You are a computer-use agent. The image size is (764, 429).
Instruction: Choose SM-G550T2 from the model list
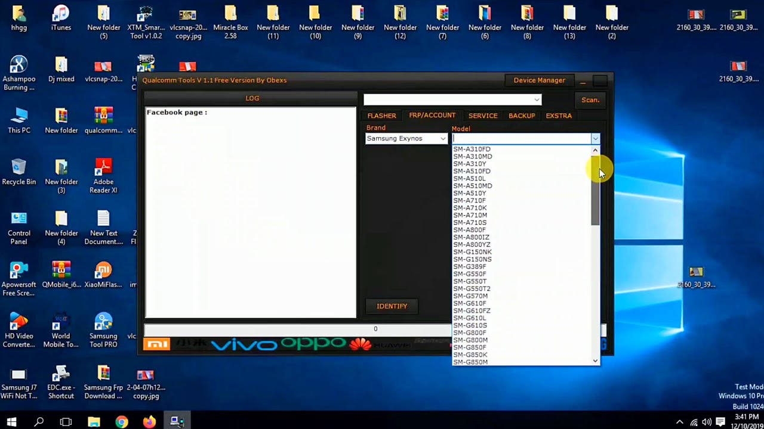(472, 288)
